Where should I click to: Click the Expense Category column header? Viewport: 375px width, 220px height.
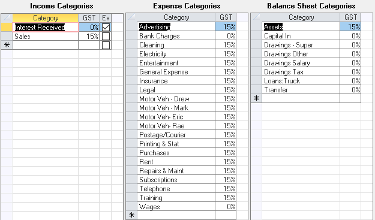pyautogui.click(x=176, y=17)
